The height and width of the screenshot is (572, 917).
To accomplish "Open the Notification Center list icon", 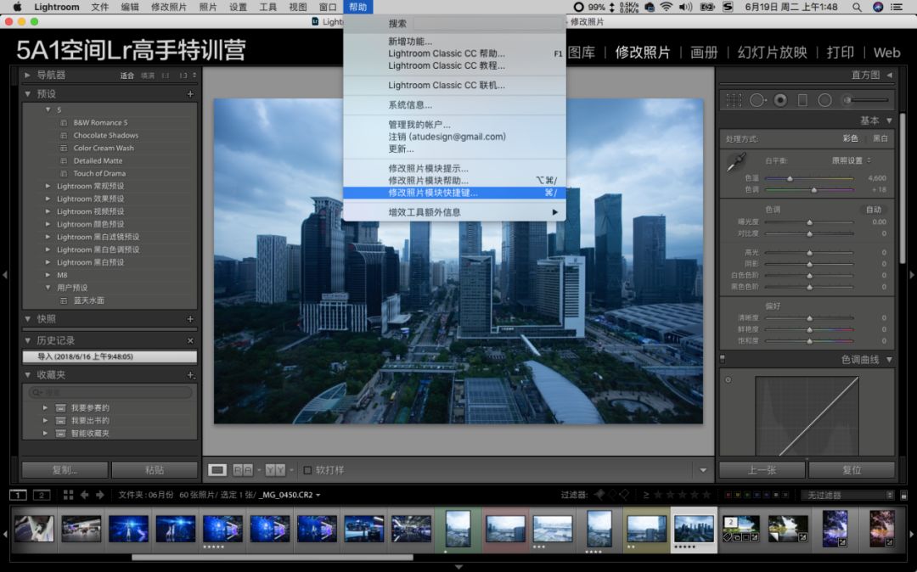I will pos(896,7).
